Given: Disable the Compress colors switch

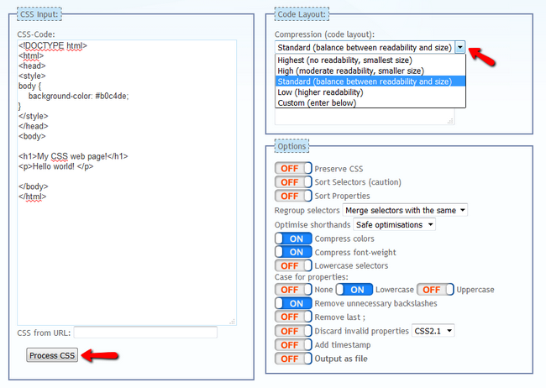Looking at the screenshot, I should pos(293,239).
